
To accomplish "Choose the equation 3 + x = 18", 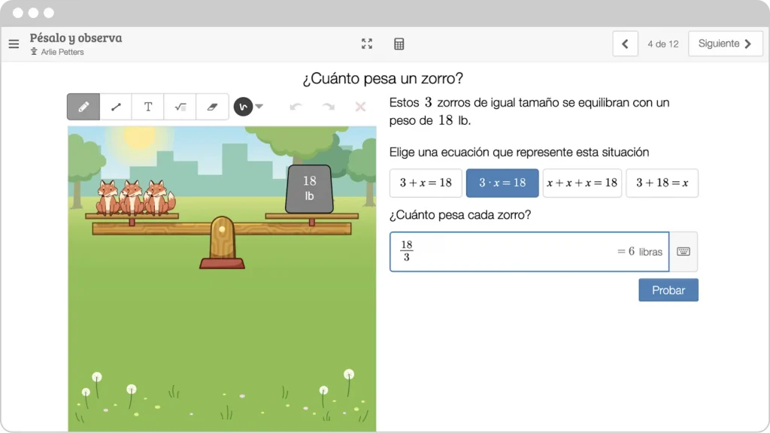I will pyautogui.click(x=426, y=183).
